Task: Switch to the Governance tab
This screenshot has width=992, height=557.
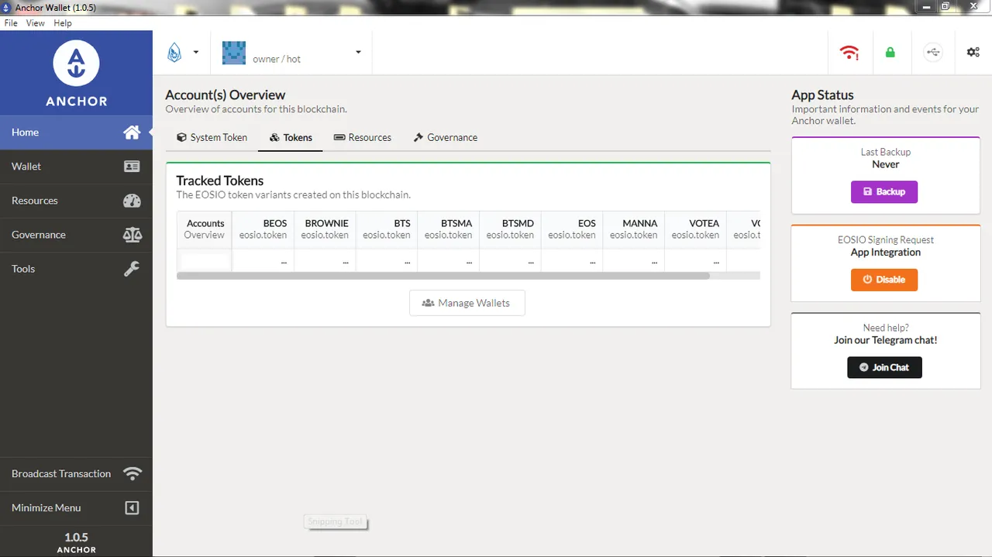Action: coord(446,137)
